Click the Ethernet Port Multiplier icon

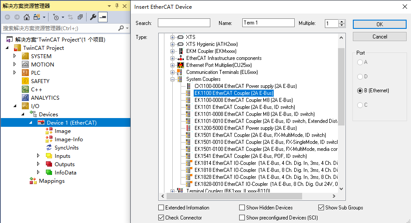click(180, 65)
